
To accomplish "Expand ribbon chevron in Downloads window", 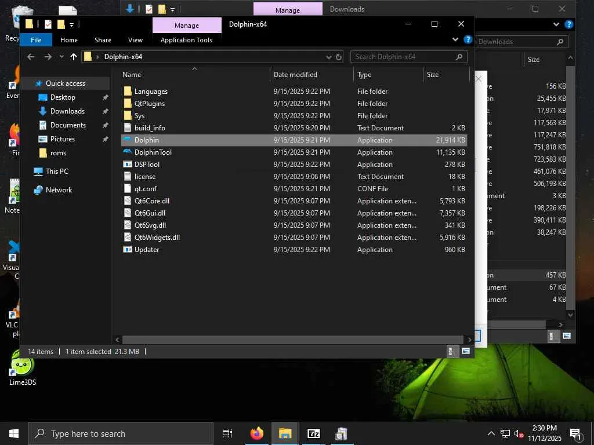I will point(556,24).
